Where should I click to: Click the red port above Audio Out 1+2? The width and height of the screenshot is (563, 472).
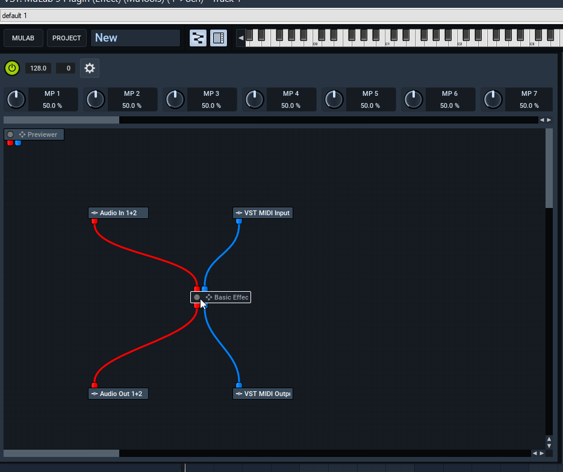[95, 385]
